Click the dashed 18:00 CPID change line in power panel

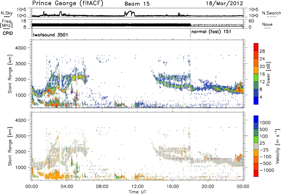click(x=190, y=74)
